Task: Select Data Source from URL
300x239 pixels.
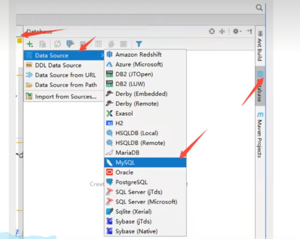Action: (x=64, y=75)
